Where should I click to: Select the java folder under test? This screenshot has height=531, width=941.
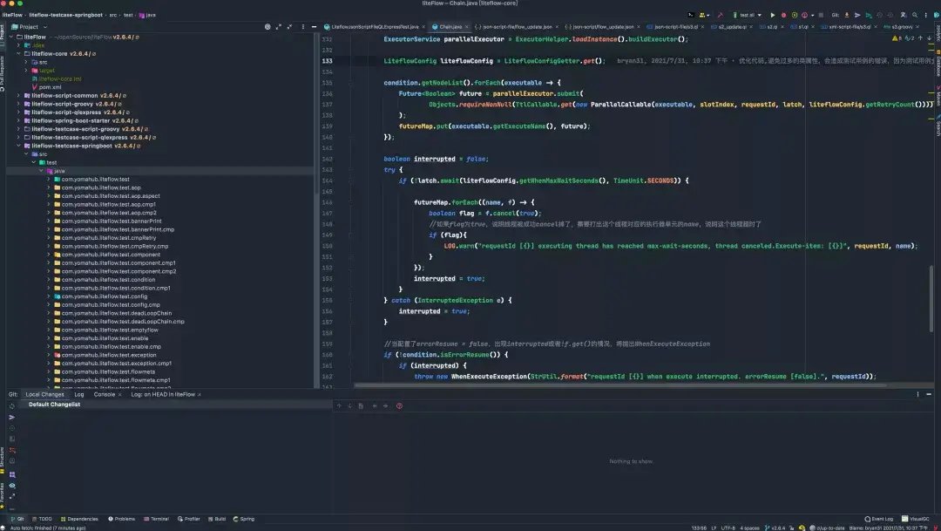click(x=59, y=171)
